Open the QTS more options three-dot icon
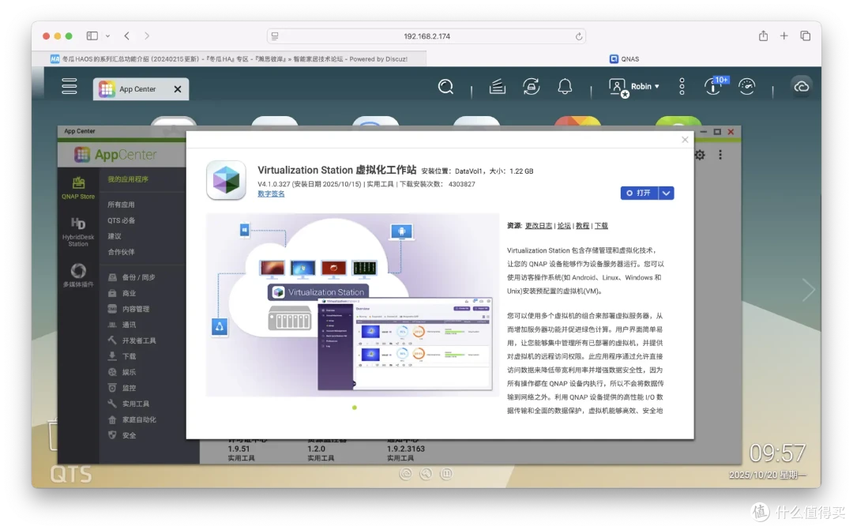The width and height of the screenshot is (853, 530). tap(682, 87)
